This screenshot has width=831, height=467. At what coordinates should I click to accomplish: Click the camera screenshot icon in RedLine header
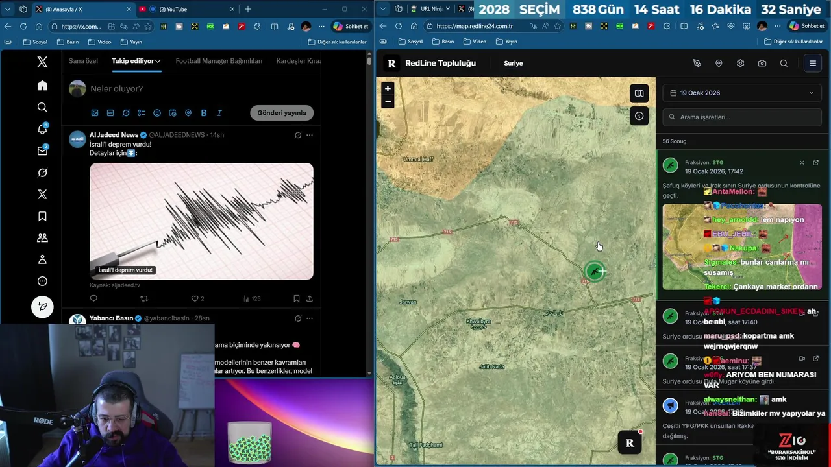click(x=762, y=64)
